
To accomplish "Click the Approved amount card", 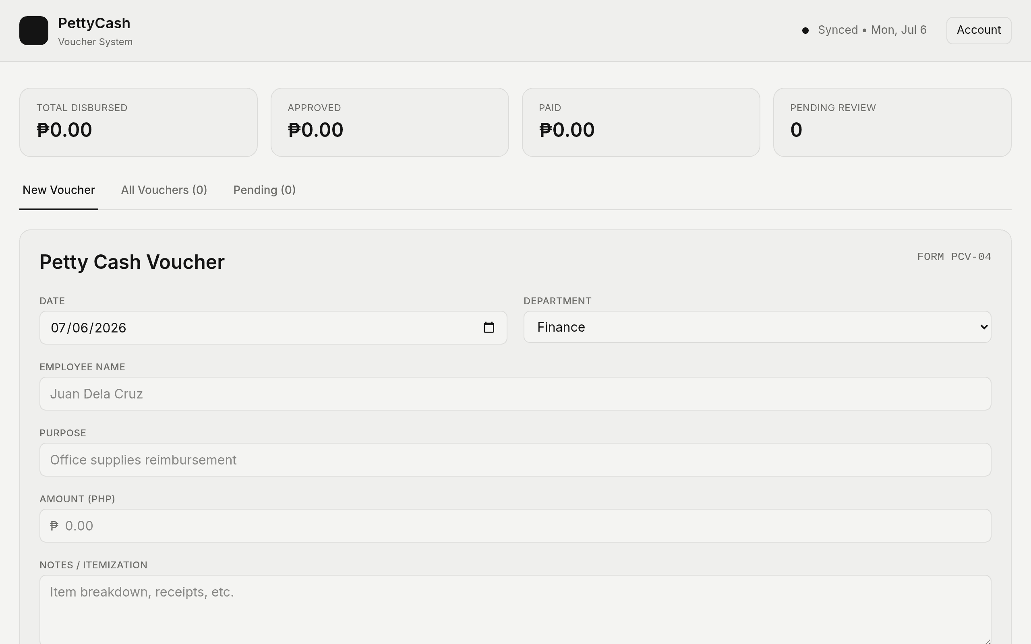I will (390, 122).
